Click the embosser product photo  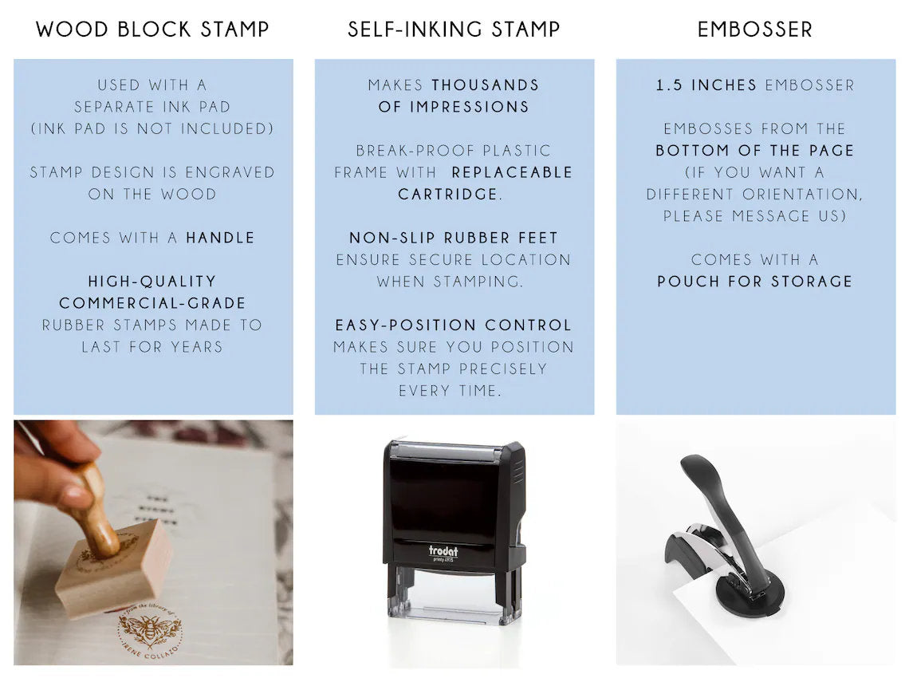[755, 542]
